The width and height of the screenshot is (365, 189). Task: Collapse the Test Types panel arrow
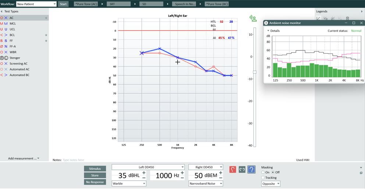tap(1, 11)
